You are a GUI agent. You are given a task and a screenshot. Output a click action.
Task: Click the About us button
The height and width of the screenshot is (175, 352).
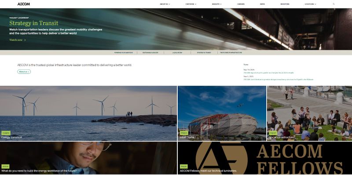tap(24, 72)
